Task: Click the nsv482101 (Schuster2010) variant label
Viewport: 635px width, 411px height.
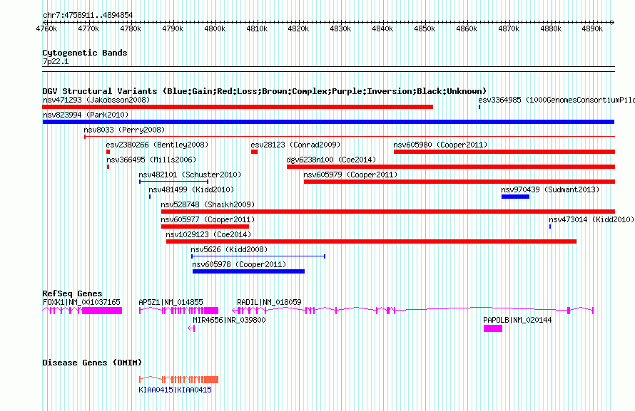Action: tap(190, 175)
